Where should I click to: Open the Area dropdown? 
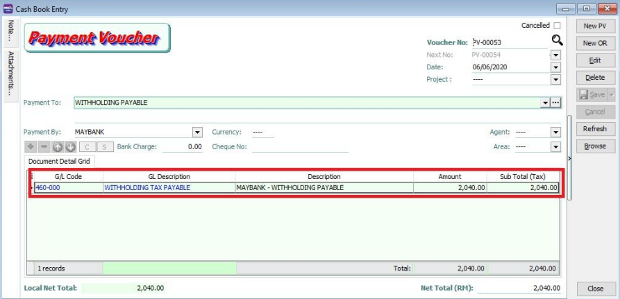[555, 147]
